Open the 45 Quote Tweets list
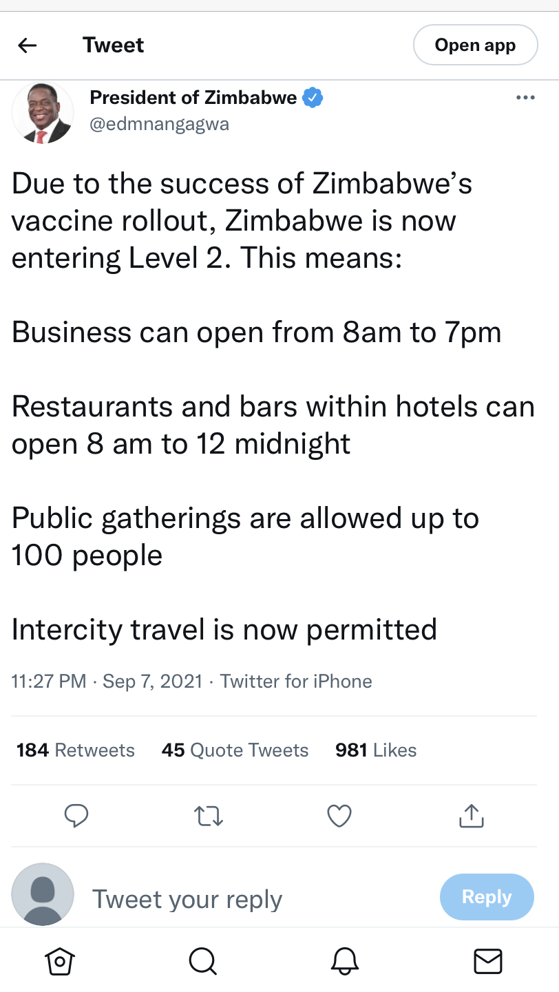 [235, 750]
